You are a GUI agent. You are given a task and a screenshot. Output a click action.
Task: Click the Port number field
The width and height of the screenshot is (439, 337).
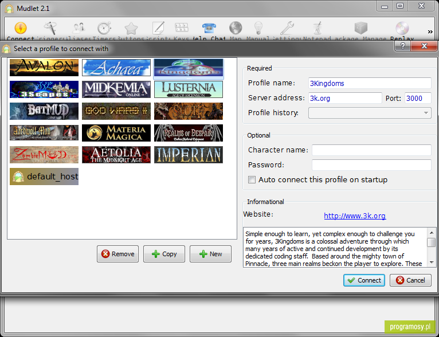point(418,98)
